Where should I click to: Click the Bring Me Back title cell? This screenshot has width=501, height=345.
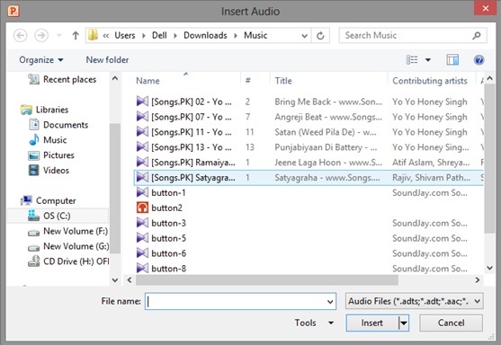[x=328, y=102]
